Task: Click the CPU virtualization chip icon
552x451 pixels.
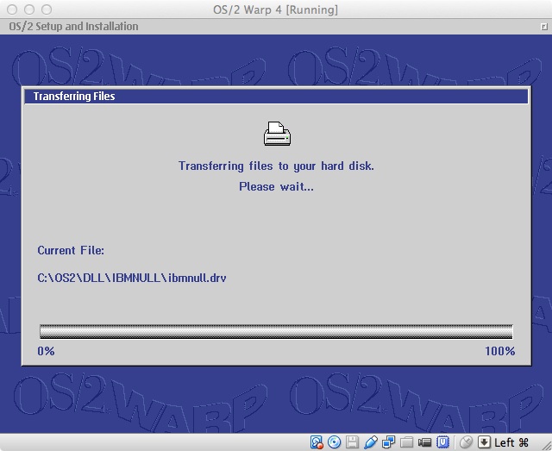Action: pyautogui.click(x=442, y=442)
